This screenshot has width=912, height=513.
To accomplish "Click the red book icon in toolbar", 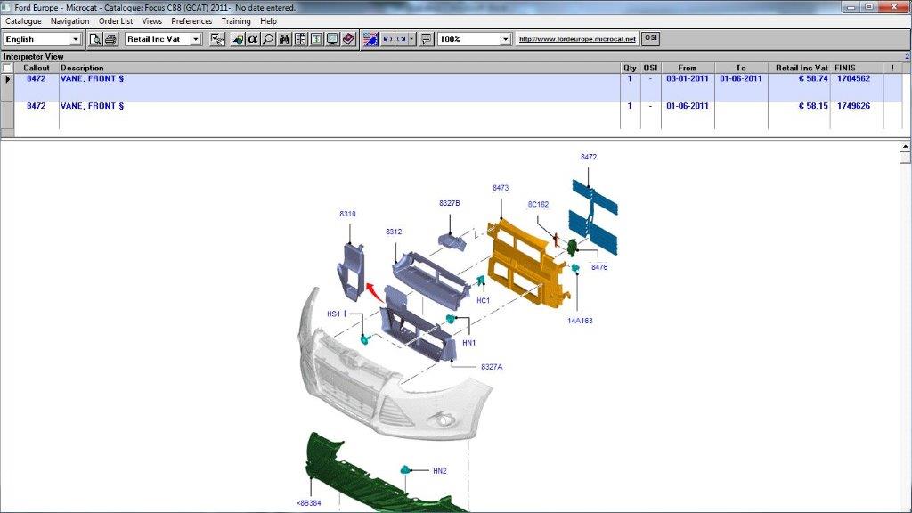I will (x=347, y=39).
